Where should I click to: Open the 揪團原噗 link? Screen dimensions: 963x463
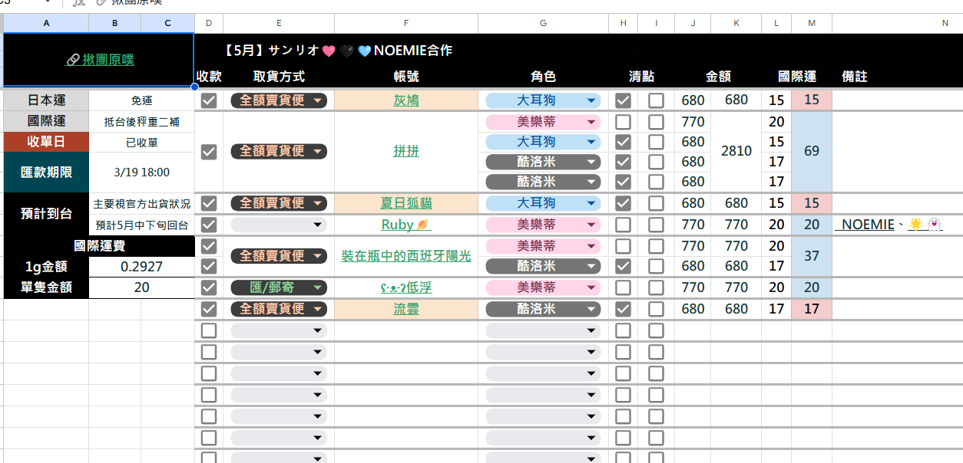(x=99, y=60)
